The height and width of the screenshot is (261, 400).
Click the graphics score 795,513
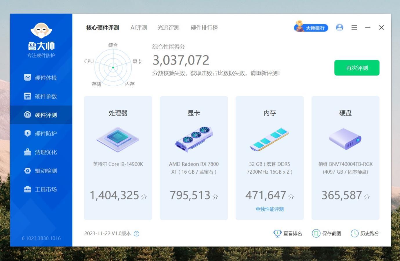[190, 195]
